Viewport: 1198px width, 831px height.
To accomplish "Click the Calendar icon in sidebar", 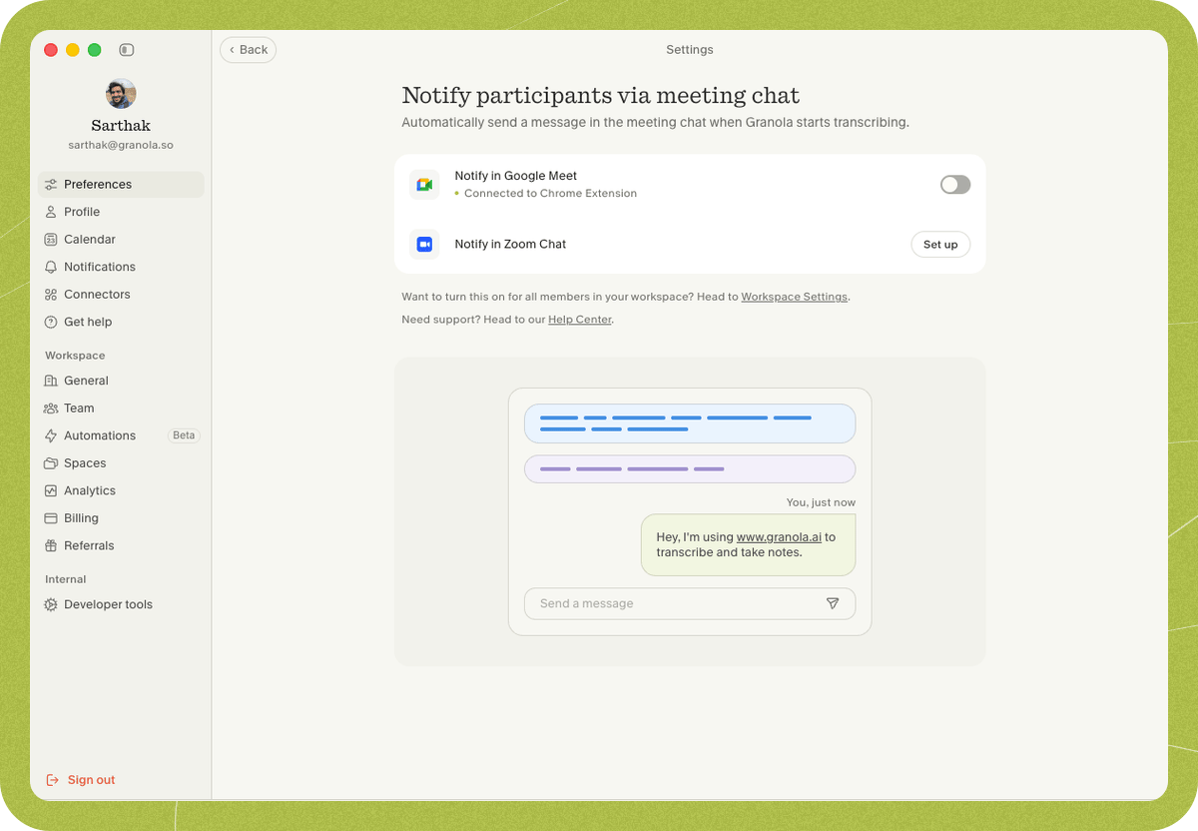I will click(51, 240).
